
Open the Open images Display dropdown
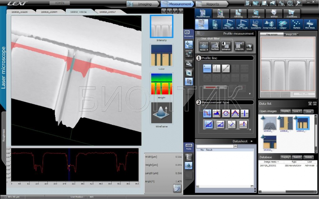point(285,111)
